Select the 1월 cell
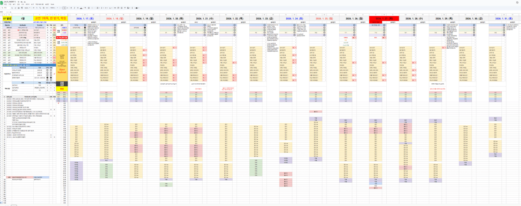Image resolution: width=521 pixels, height=206 pixels. pyautogui.click(x=22, y=18)
